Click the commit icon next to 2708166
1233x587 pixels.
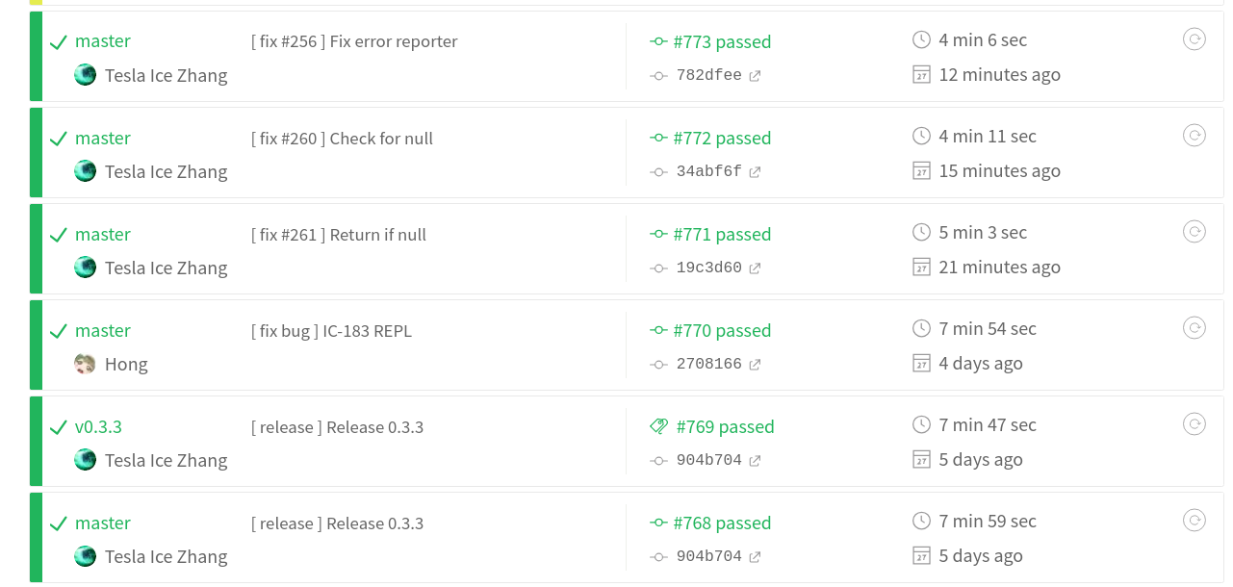coord(658,364)
